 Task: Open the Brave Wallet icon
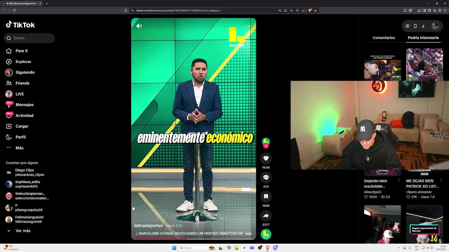pyautogui.click(x=429, y=10)
